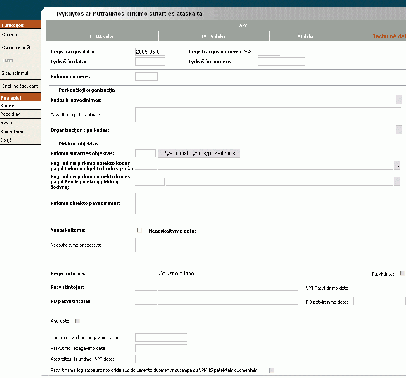Click the Pirkimo sutarties objektas field
The image size is (406, 378).
click(x=146, y=153)
